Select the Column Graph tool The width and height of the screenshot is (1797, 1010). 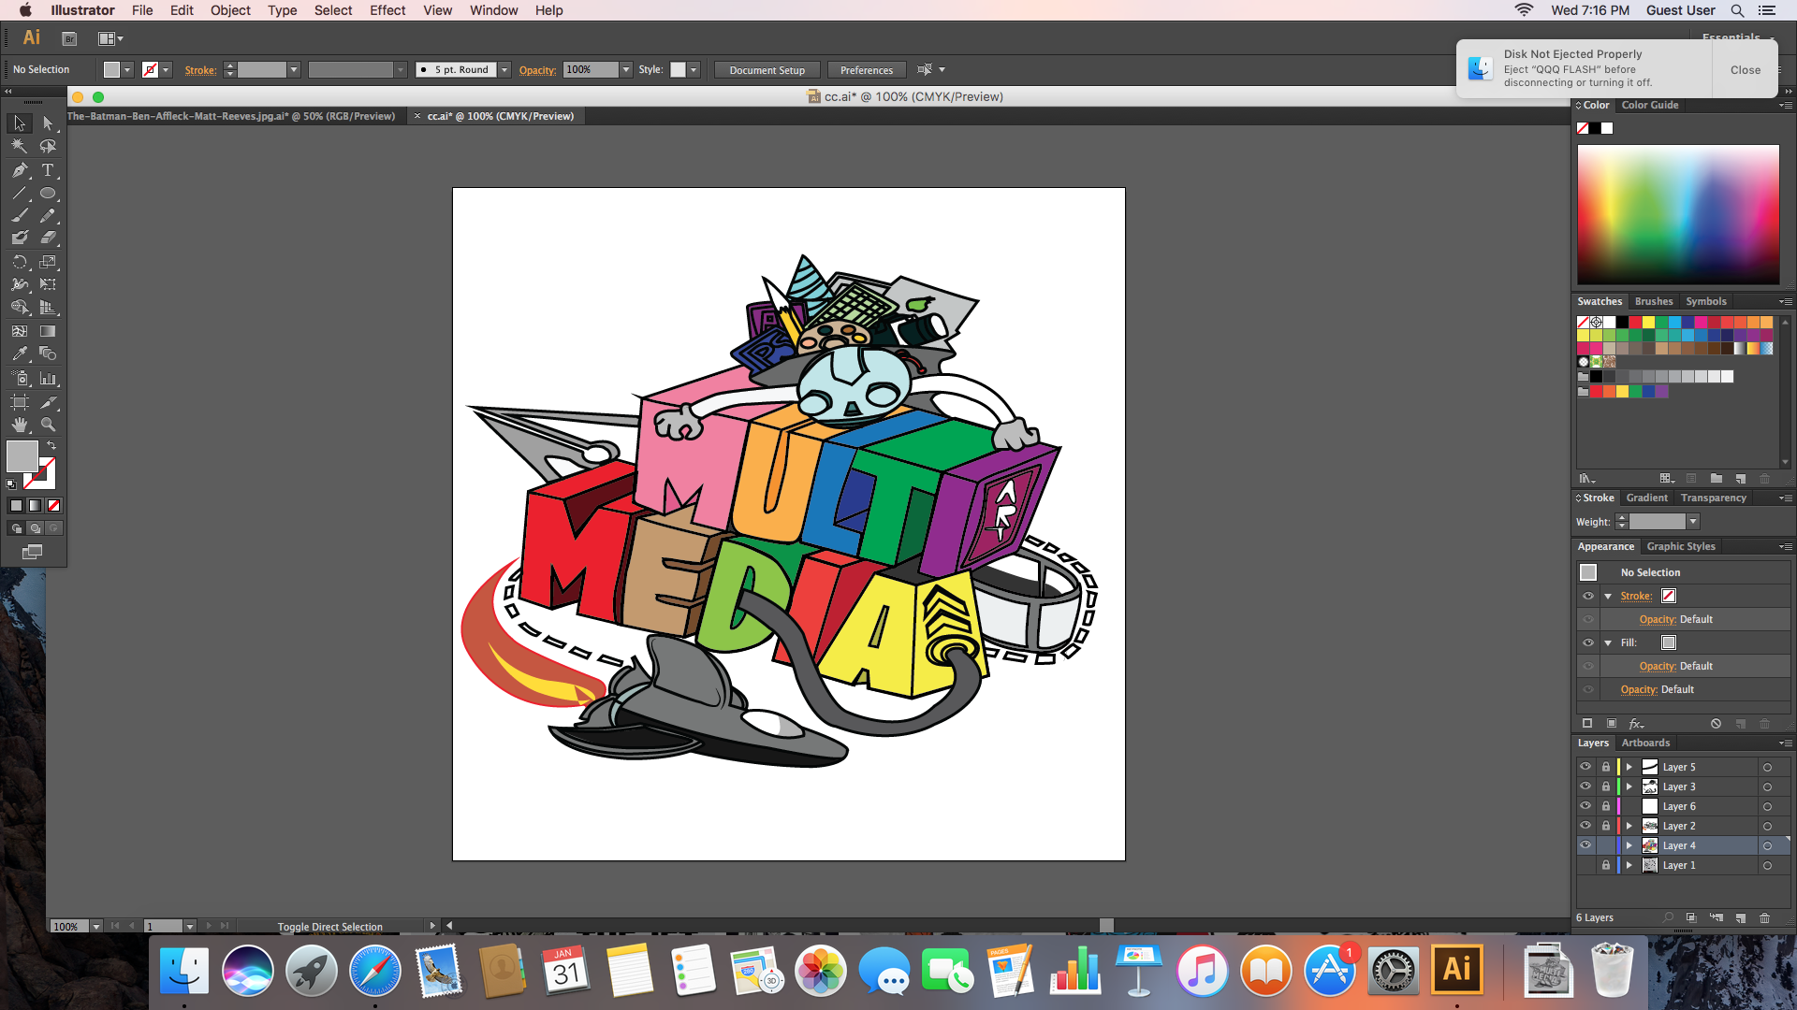48,379
